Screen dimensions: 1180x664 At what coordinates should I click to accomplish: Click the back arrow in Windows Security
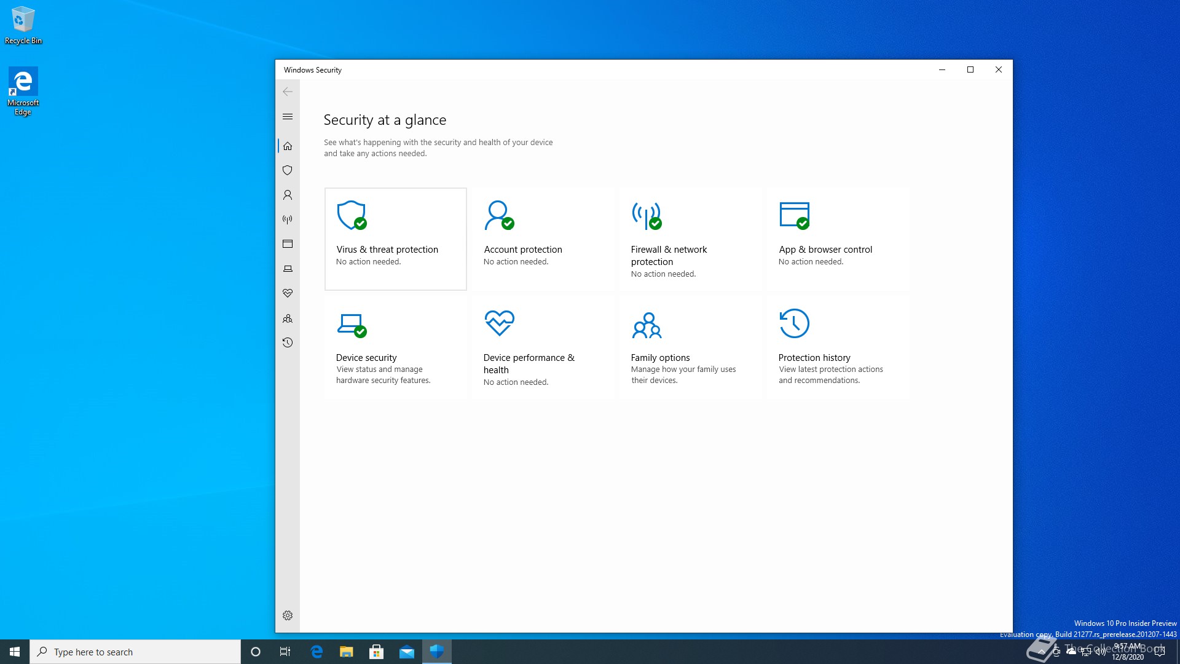287,92
